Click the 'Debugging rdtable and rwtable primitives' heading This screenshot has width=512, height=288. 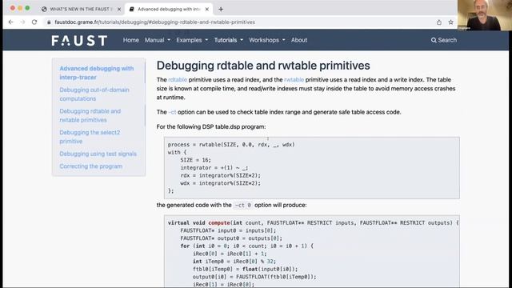(x=263, y=66)
